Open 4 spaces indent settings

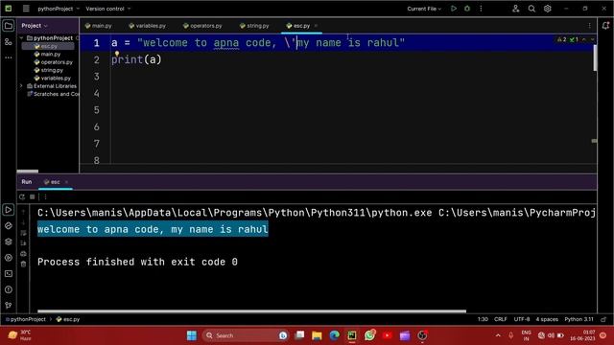tap(547, 319)
